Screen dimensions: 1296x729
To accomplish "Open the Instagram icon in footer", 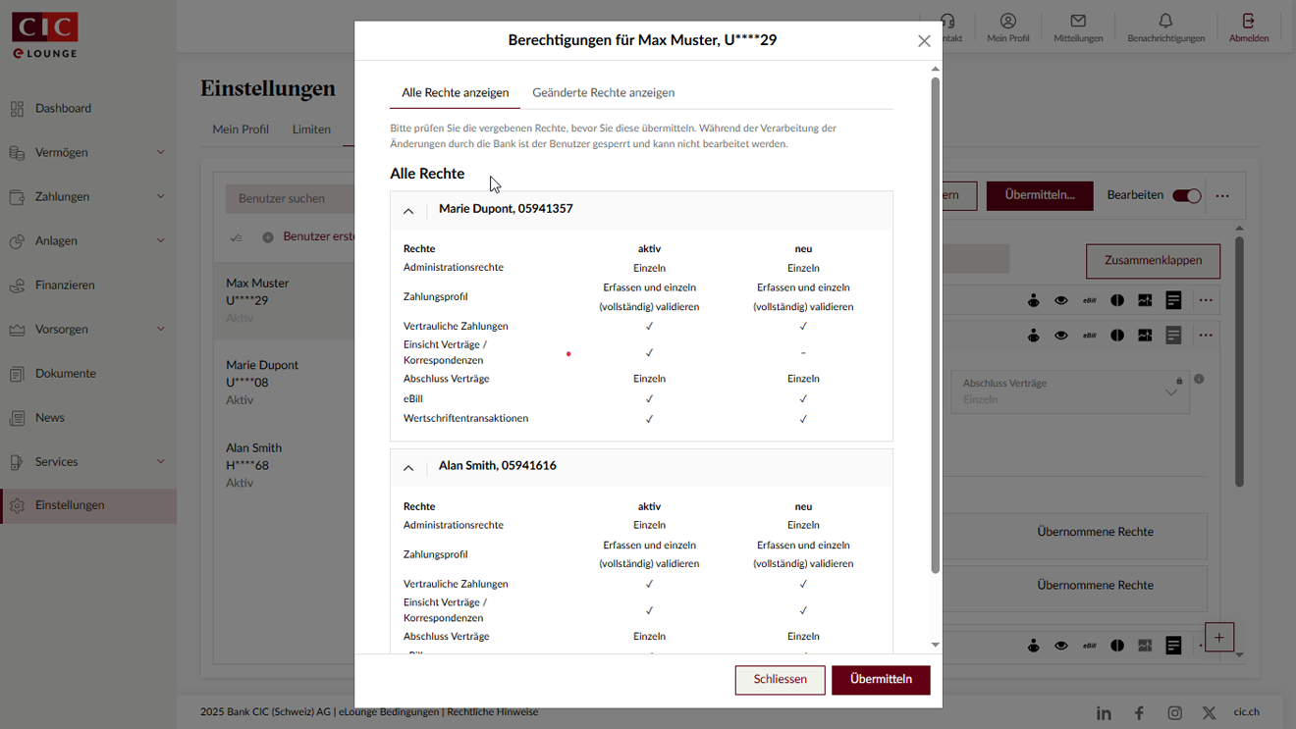I will [1174, 713].
